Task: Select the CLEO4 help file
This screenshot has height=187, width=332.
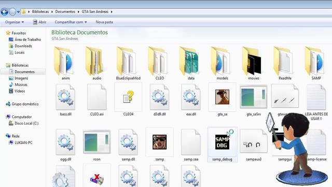Action: (128, 97)
